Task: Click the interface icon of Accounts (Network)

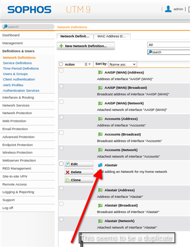Action: (100, 150)
